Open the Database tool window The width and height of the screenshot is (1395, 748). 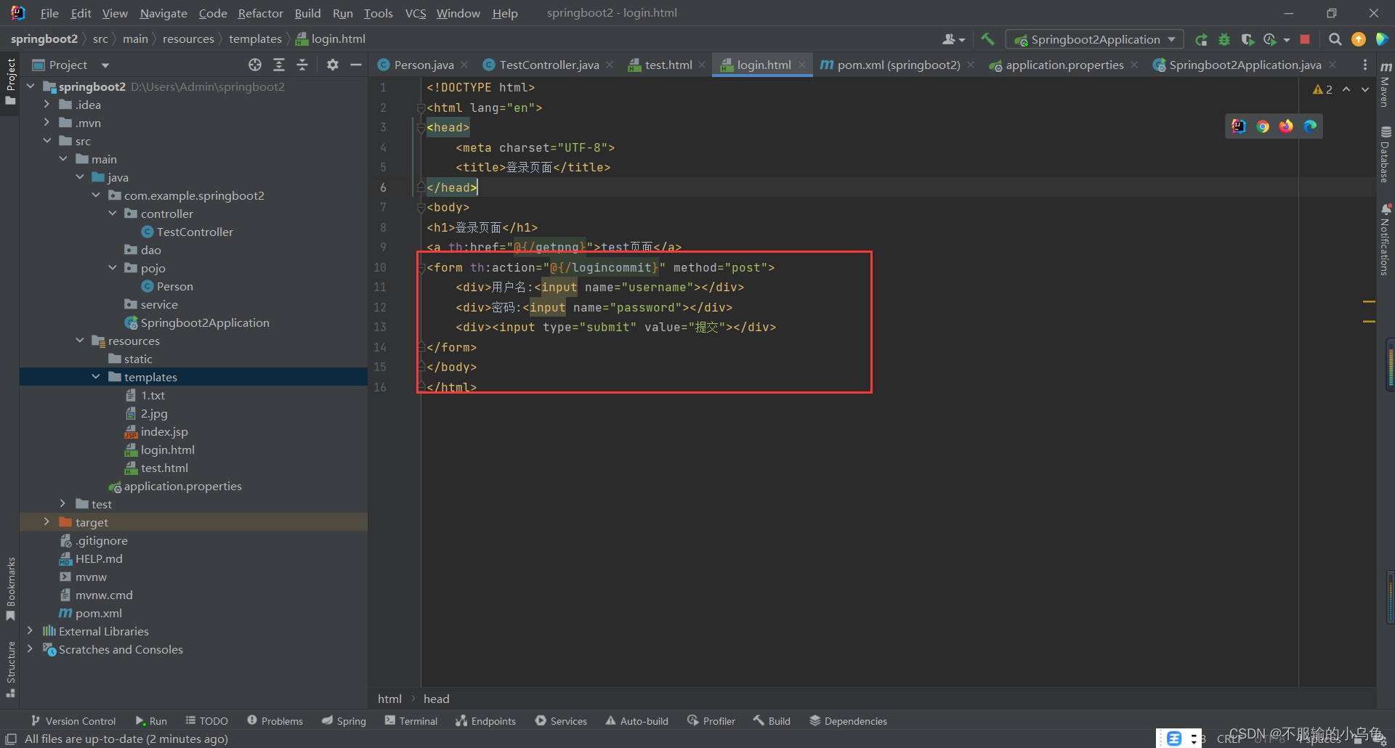[x=1386, y=155]
